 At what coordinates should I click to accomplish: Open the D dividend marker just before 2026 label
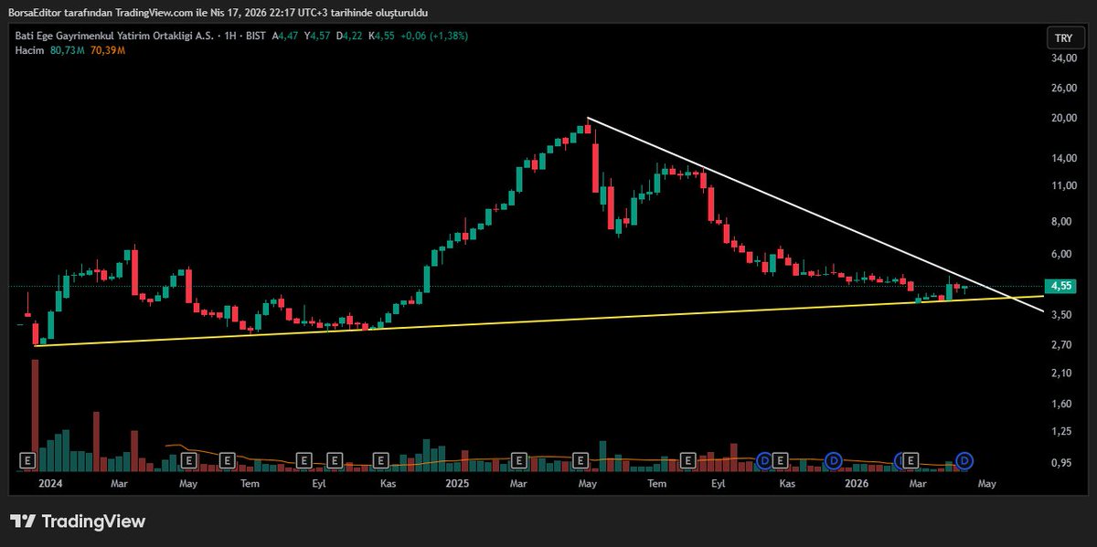point(833,459)
